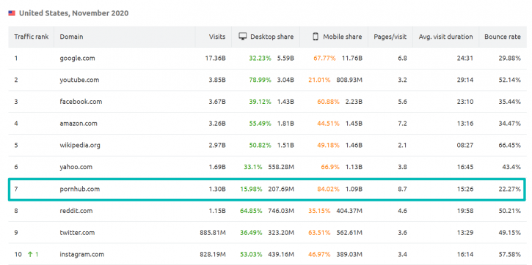This screenshot has width=532, height=265.
Task: Click the mobile phone icon in header
Action: pos(316,37)
